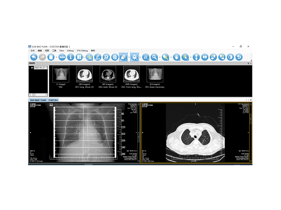The width and height of the screenshot is (281, 210).
Task: Open the information (i) toolbar icon
Action: point(71,57)
